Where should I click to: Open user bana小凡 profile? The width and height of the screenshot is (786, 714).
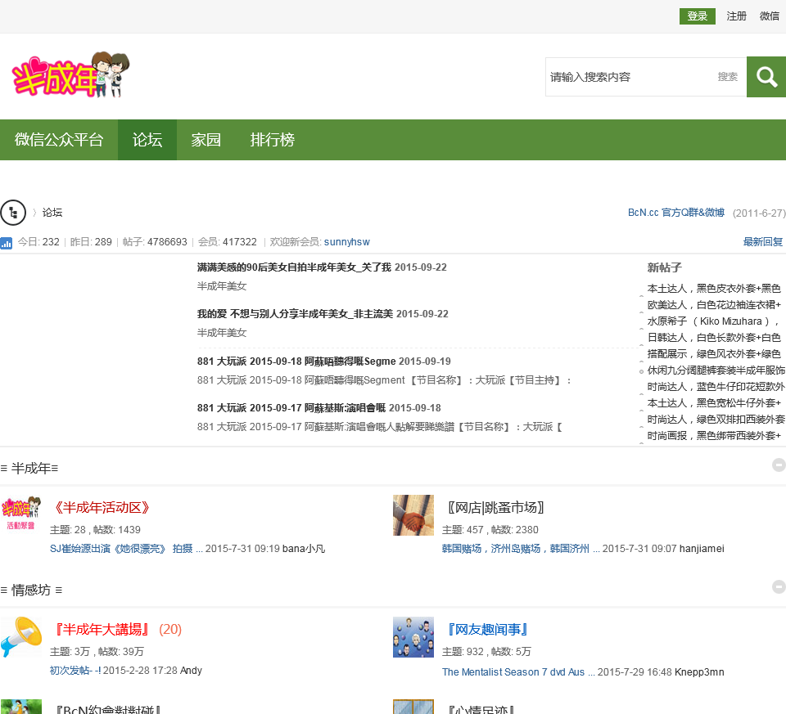(304, 549)
